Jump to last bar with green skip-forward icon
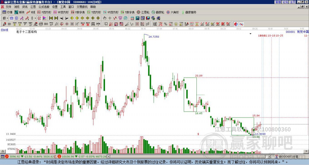Screen dimensions: 309x165 point(56,18)
